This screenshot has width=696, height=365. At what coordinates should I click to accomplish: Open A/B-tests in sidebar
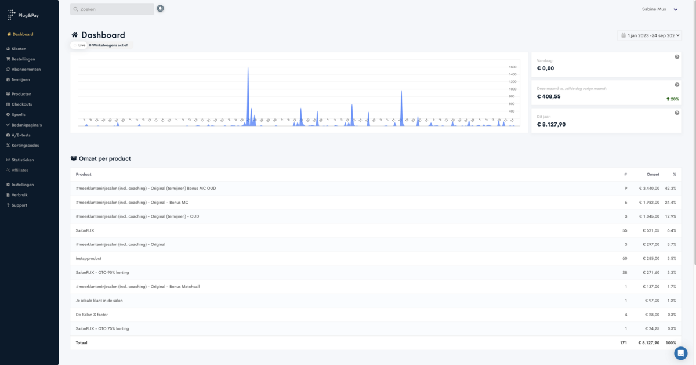19,135
